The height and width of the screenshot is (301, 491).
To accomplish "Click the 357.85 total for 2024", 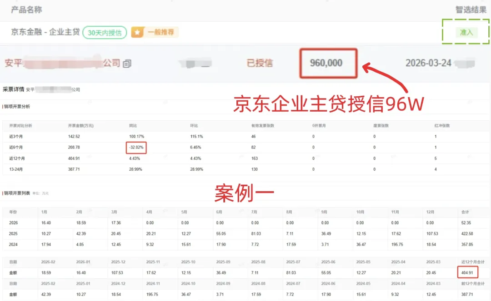I will pyautogui.click(x=467, y=244).
